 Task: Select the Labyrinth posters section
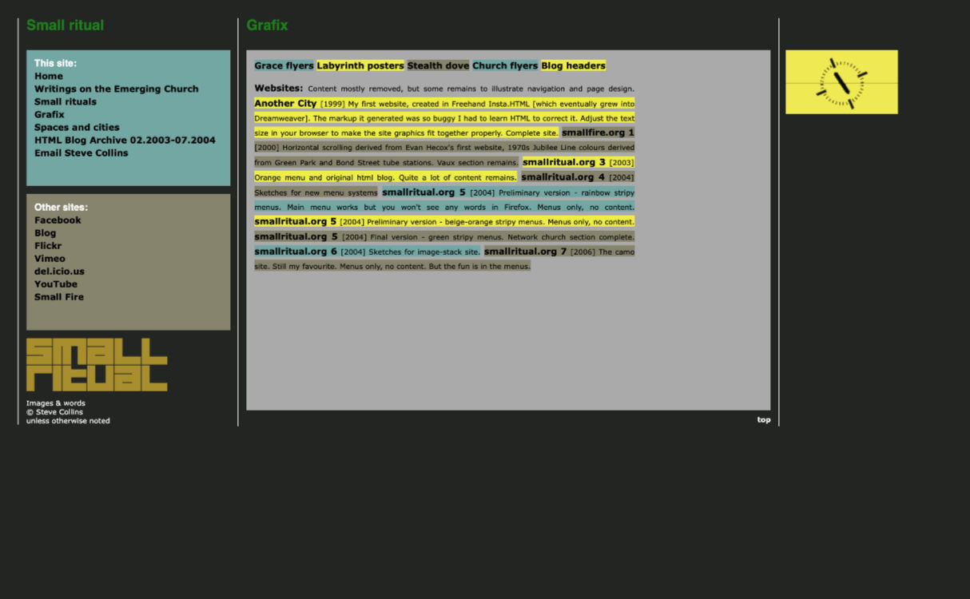[x=360, y=66]
